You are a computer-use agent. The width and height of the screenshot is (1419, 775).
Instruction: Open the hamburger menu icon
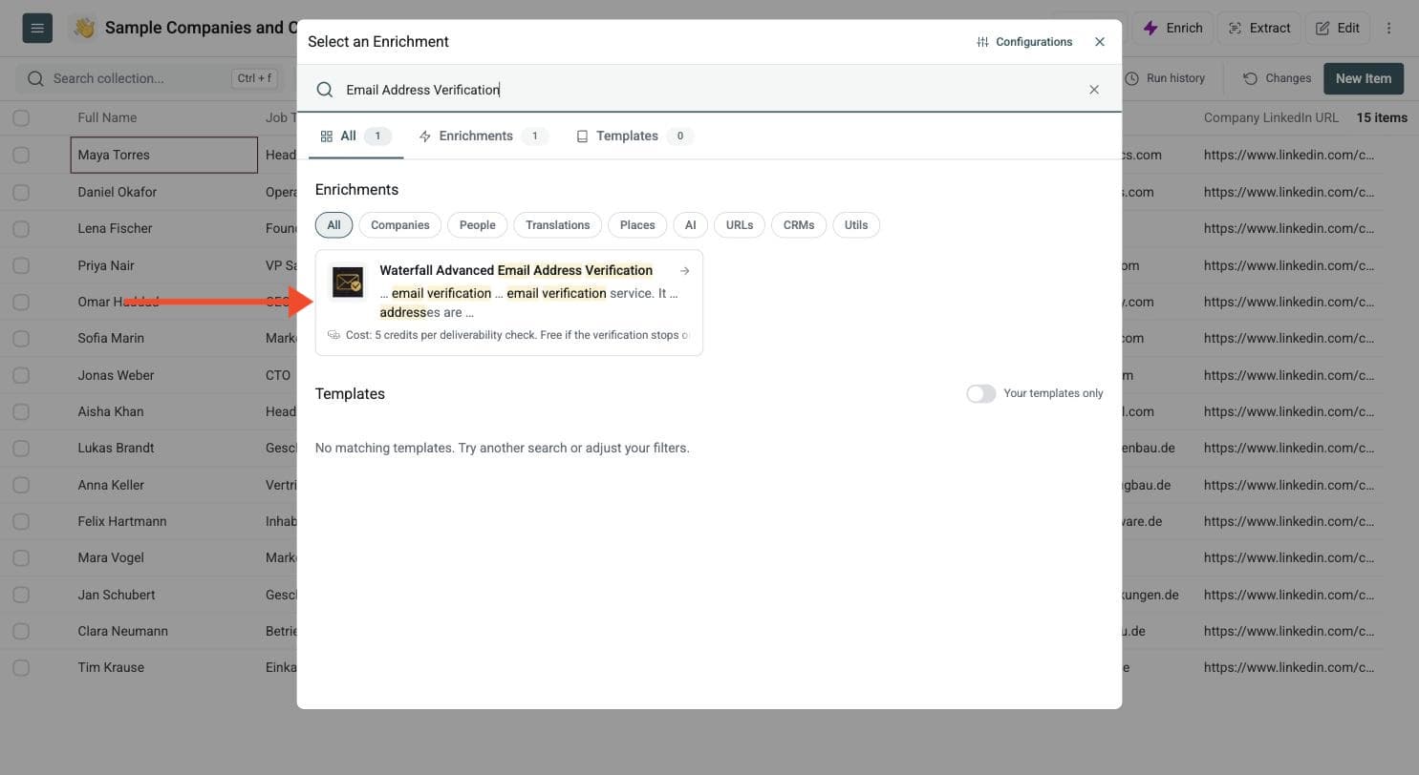pyautogui.click(x=37, y=28)
